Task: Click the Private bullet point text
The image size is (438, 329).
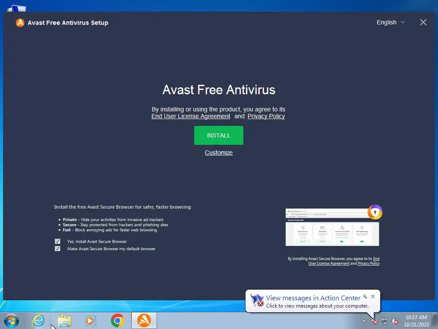Action: tap(113, 220)
